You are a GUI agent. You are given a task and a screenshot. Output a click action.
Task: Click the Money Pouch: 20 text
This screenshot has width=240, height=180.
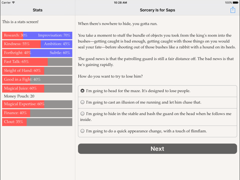pos(19,96)
